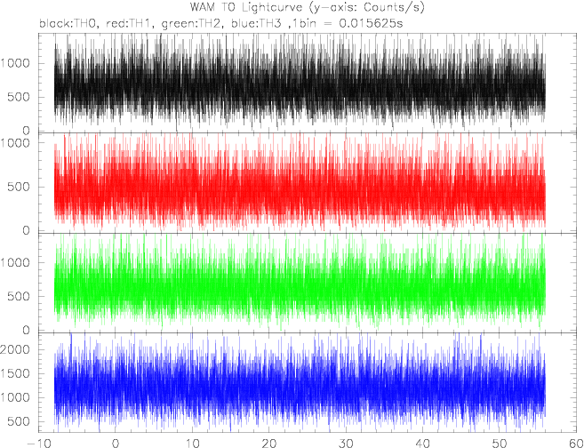Click the legend text "blue:TH3"
Image resolution: width=584 pixels, height=448 pixels.
(256, 23)
